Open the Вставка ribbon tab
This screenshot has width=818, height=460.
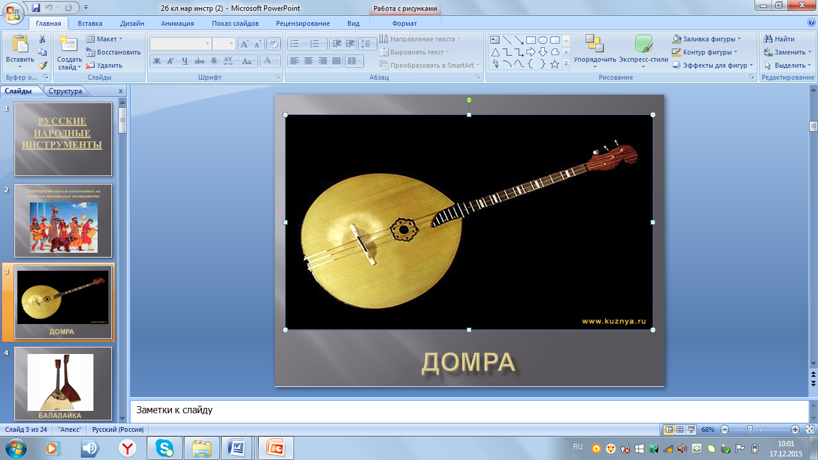[x=90, y=23]
